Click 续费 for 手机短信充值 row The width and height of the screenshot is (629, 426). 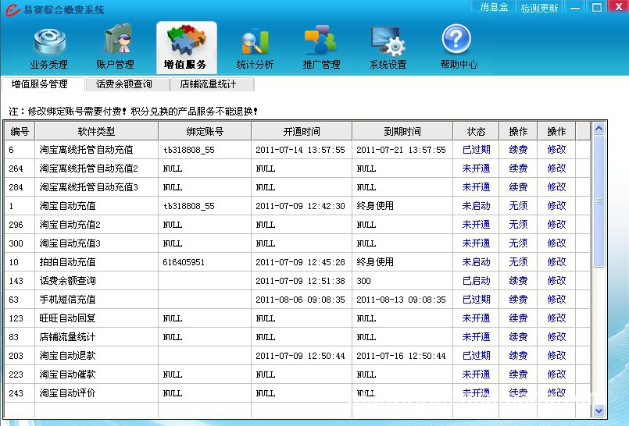tap(518, 300)
